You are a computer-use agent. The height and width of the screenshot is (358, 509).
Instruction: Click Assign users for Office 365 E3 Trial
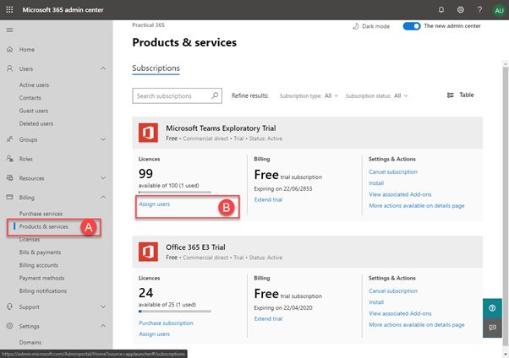tap(154, 334)
